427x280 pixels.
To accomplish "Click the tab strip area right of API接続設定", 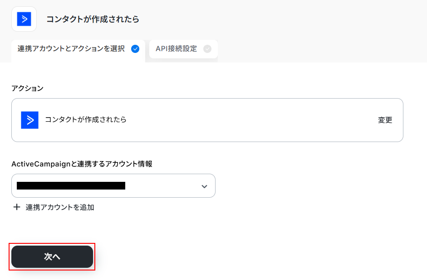I will click(x=318, y=50).
